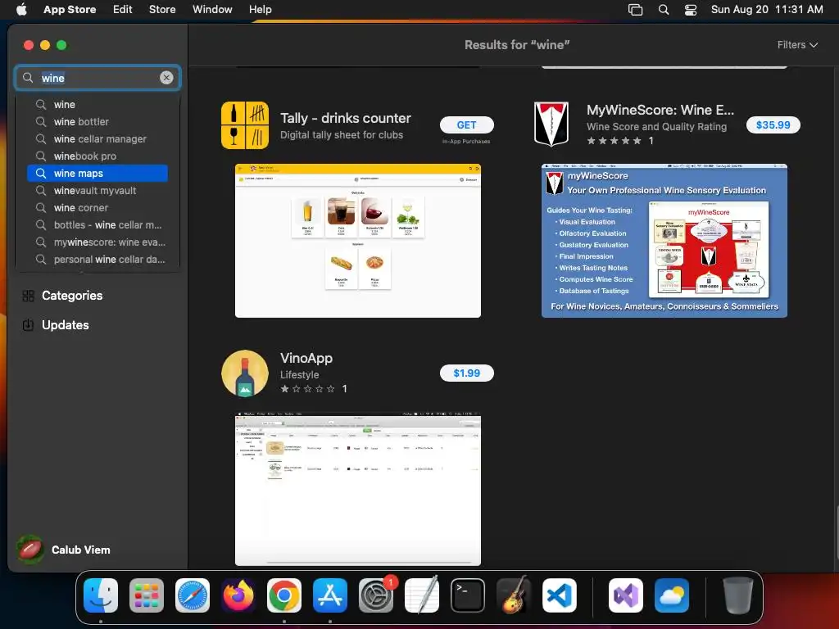
Task: Open Launchpad from the Dock
Action: (x=147, y=595)
